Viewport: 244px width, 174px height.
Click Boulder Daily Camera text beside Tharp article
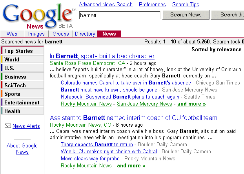click(x=162, y=144)
